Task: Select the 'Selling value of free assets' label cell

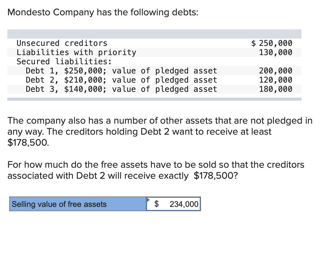Action: pos(78,204)
